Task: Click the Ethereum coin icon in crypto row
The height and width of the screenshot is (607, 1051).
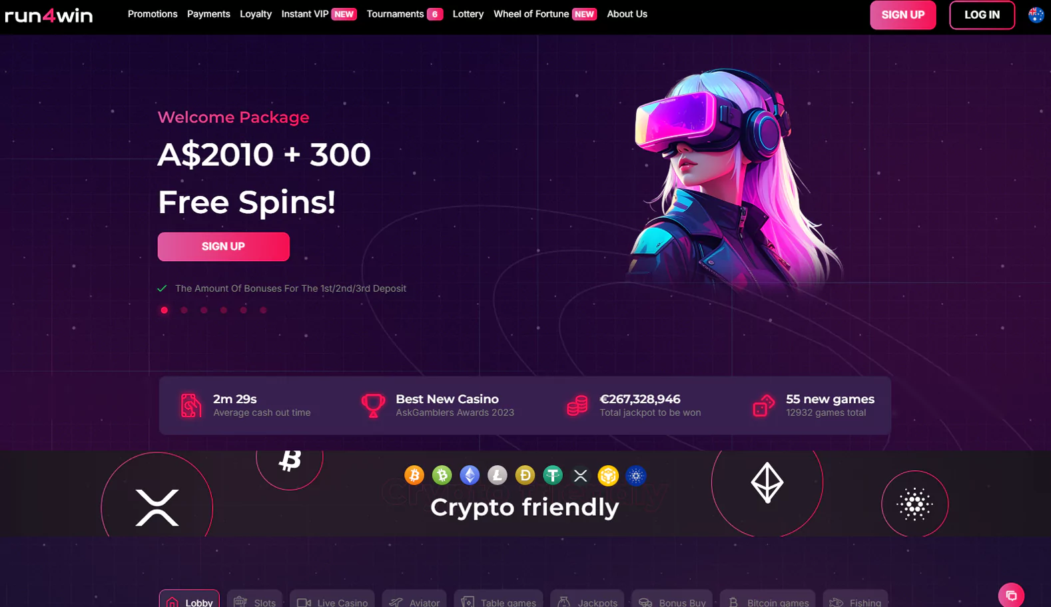Action: [470, 475]
